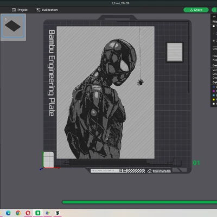The width and height of the screenshot is (217, 217).
Task: Open the Kalibration tab
Action: (x=47, y=10)
